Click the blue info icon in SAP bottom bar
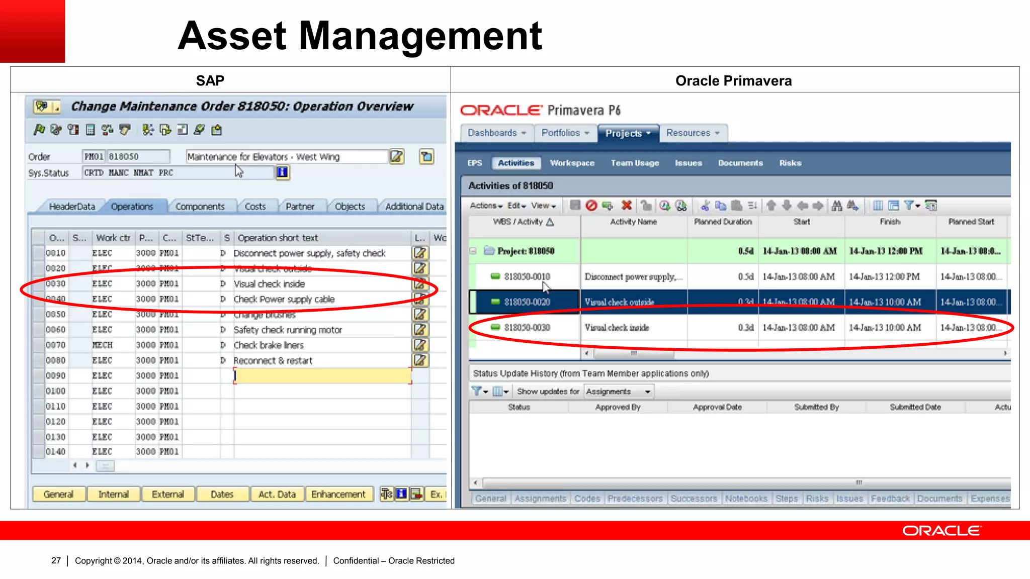 pos(401,494)
